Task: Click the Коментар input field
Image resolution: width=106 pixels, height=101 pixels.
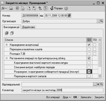Action: tap(62, 90)
